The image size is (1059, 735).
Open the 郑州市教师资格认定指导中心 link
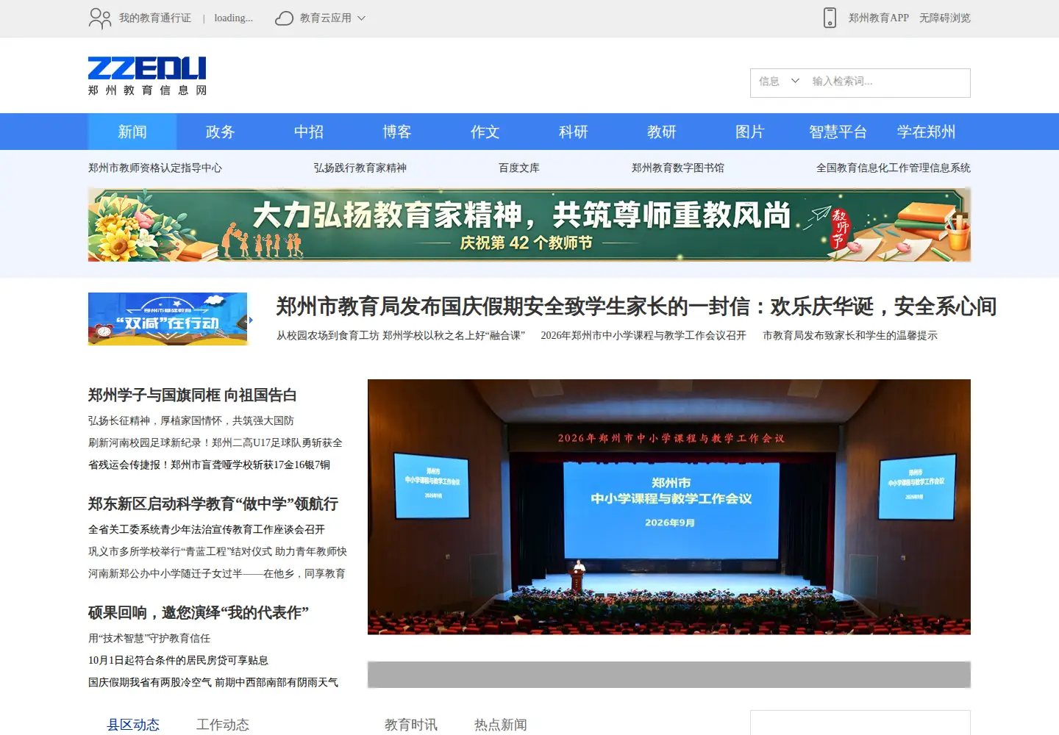pos(155,168)
